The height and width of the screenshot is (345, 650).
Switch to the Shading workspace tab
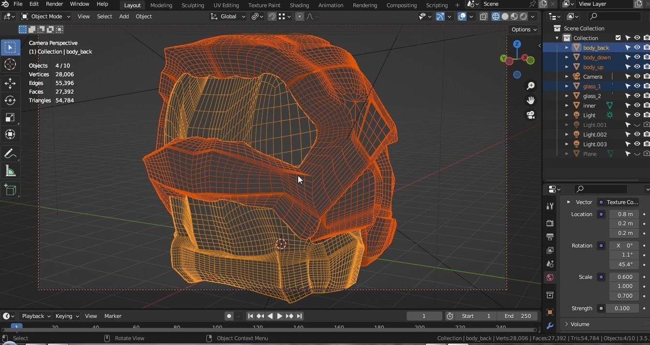(299, 5)
